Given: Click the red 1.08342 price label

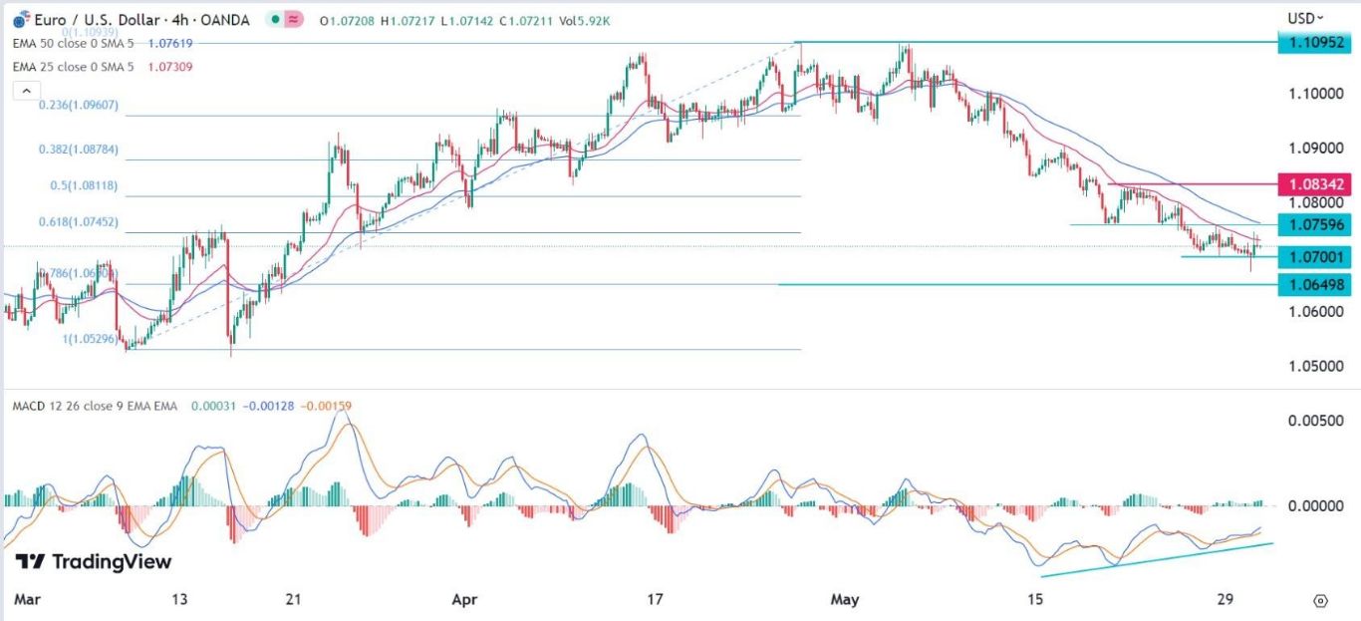Looking at the screenshot, I should click(1313, 184).
